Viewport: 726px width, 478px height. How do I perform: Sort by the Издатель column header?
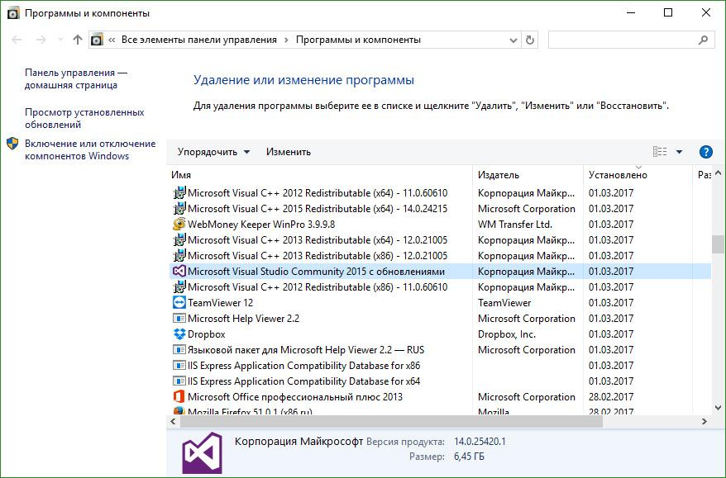(x=499, y=175)
